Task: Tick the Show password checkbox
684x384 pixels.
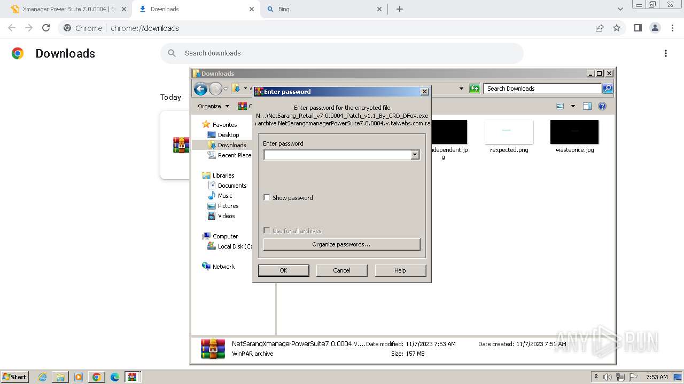Action: (x=267, y=198)
